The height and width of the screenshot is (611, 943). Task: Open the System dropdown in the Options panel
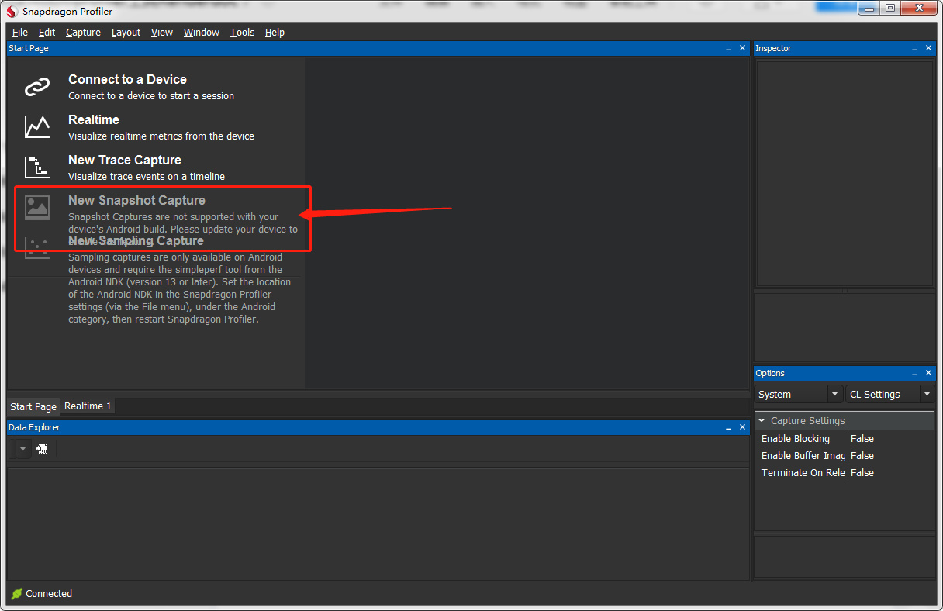(x=834, y=394)
